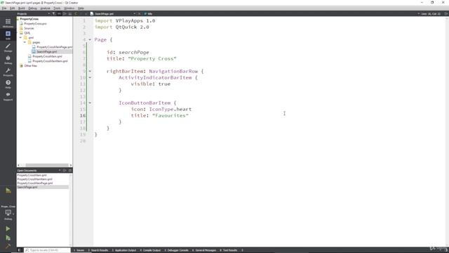
Task: Click the V-Play live run icon above kit selector
Action: coord(8,190)
